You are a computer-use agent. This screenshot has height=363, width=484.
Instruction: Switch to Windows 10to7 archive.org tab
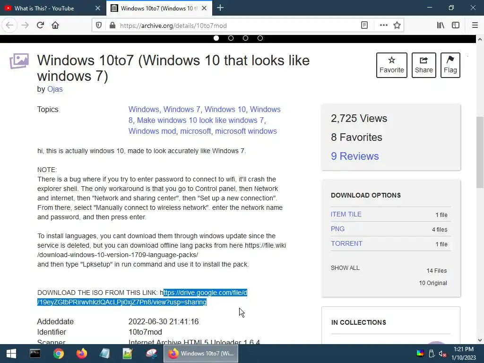(x=159, y=8)
